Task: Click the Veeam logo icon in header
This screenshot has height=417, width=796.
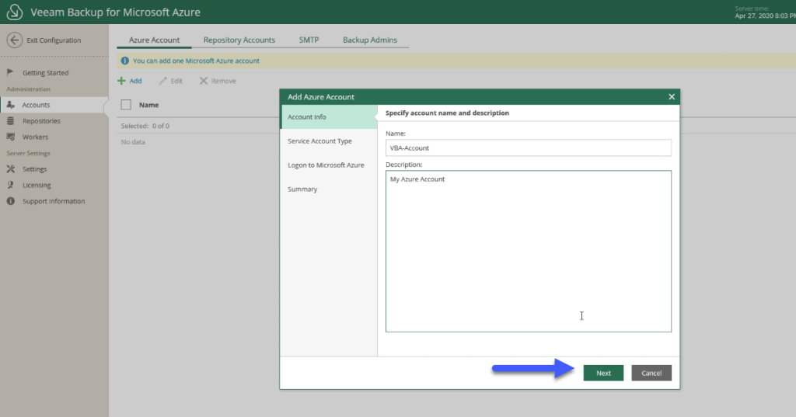Action: click(15, 12)
